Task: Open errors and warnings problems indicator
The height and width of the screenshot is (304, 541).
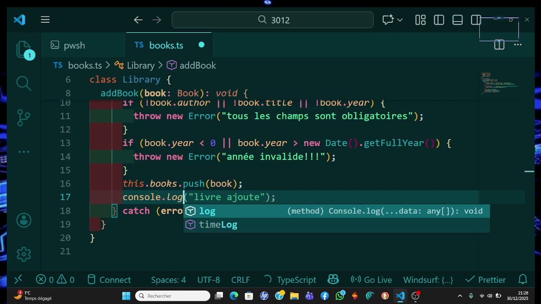Action: pos(55,280)
